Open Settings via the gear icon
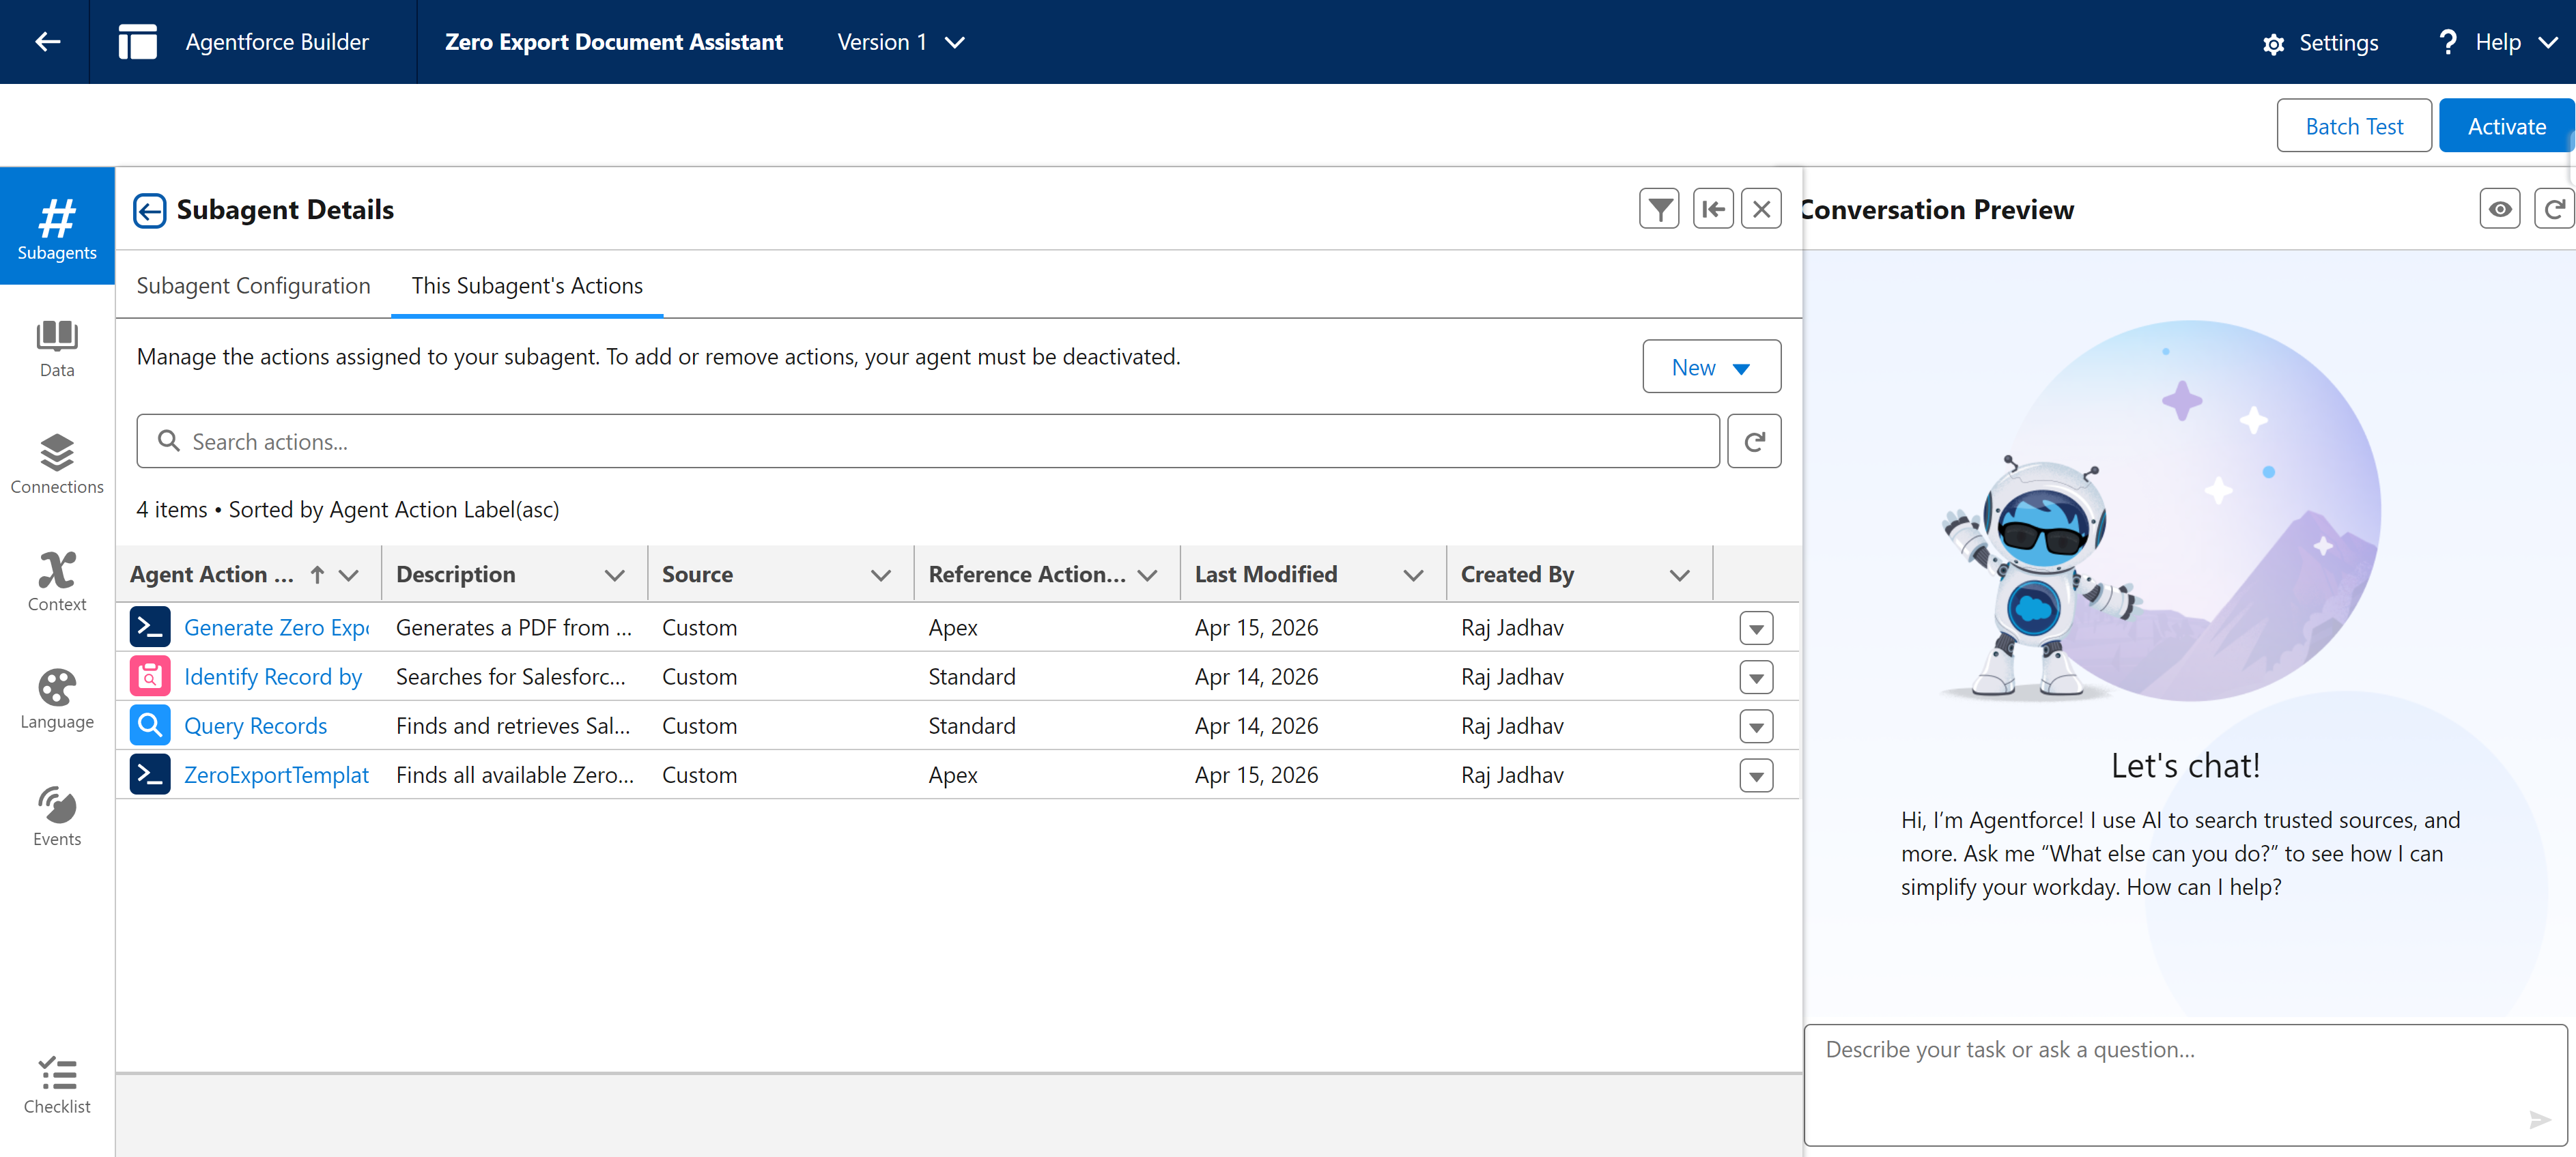The image size is (2576, 1157). tap(2320, 43)
